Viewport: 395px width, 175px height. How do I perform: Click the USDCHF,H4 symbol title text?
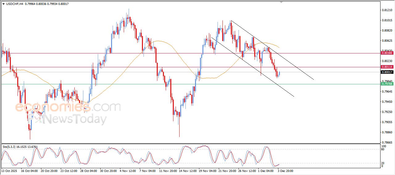click(x=15, y=3)
